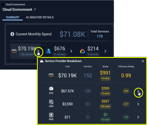Screen dimensions: 147x125
Task: Click the dollar icon beside Current Monthly Spend
Action: point(12,34)
